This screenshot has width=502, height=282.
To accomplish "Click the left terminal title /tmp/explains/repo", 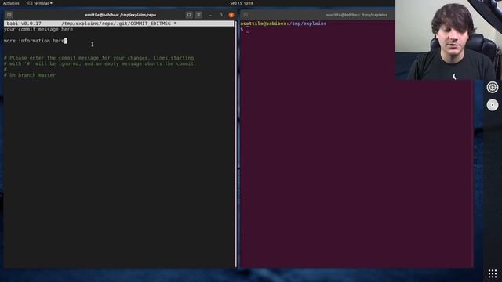I will [120, 15].
